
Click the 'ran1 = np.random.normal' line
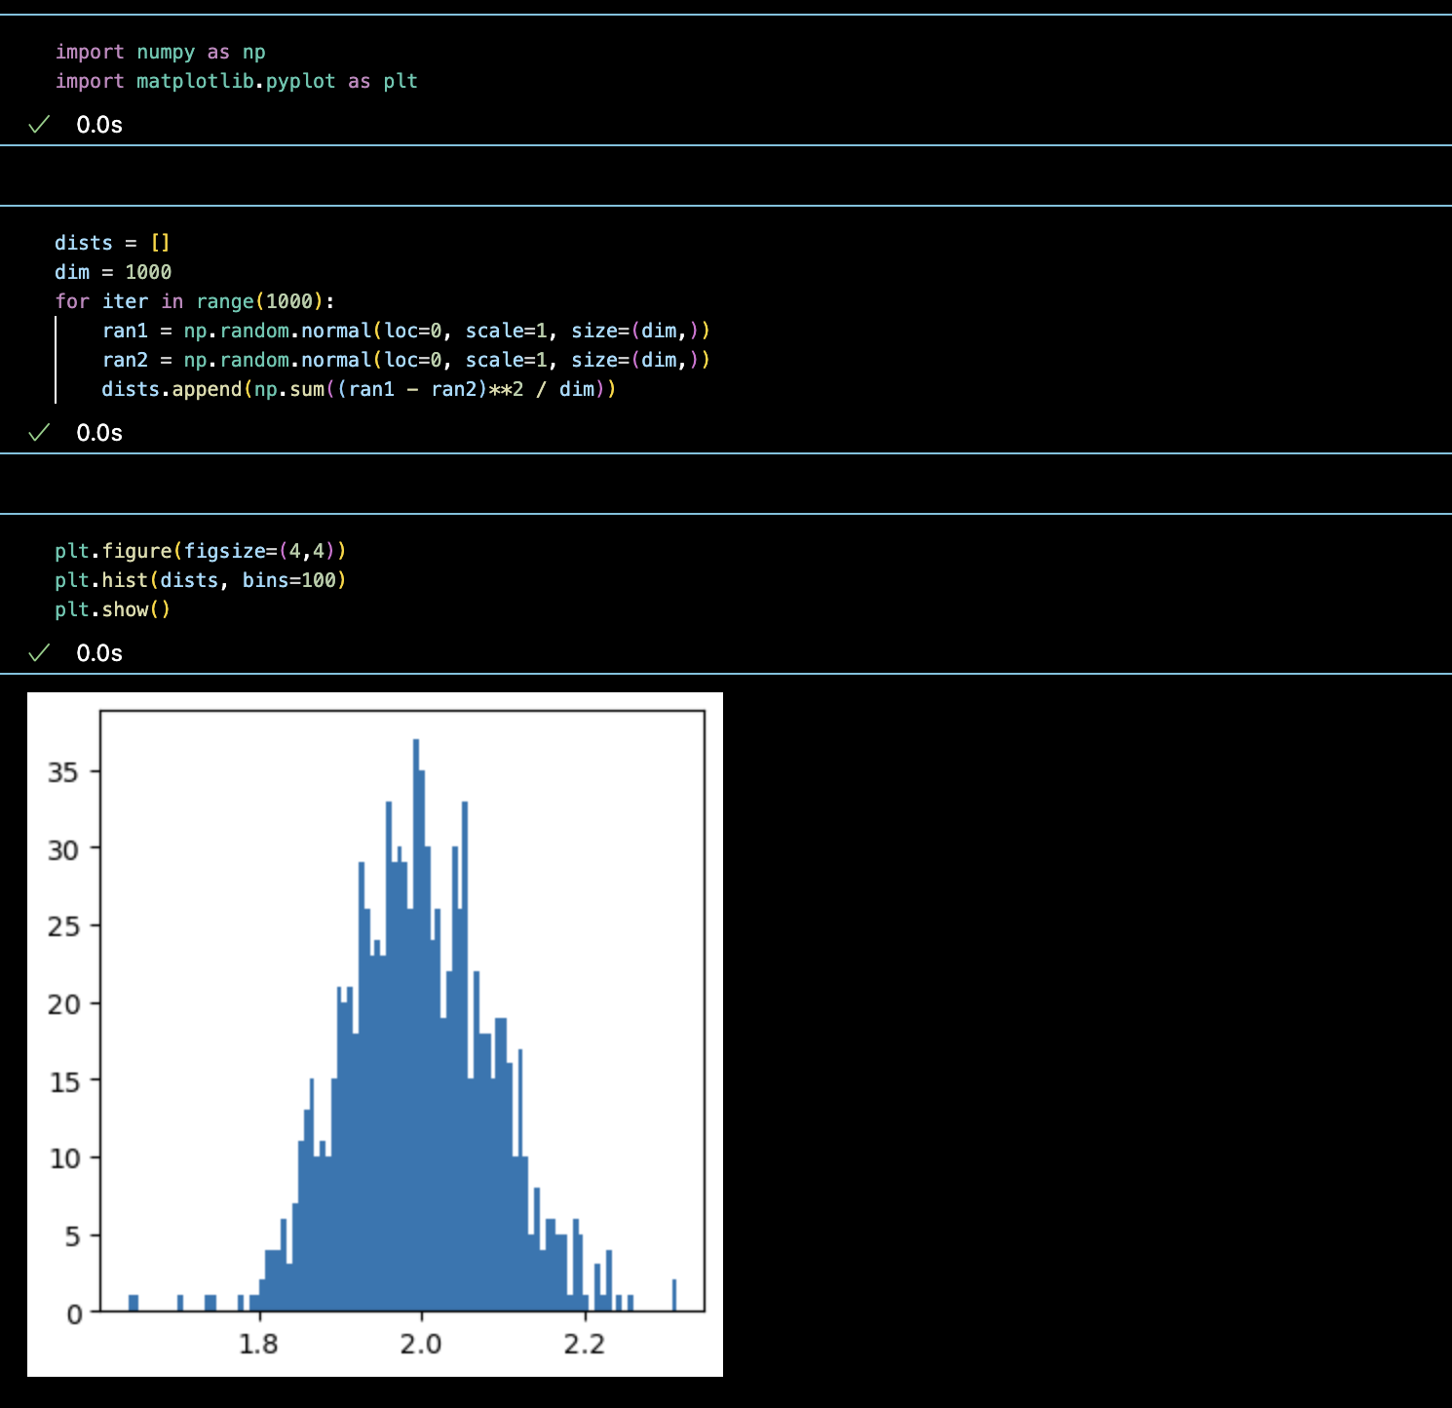click(x=405, y=331)
